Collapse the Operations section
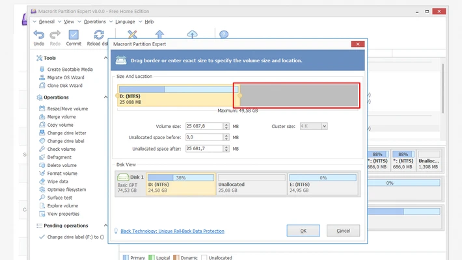The height and width of the screenshot is (260, 462). [105, 97]
